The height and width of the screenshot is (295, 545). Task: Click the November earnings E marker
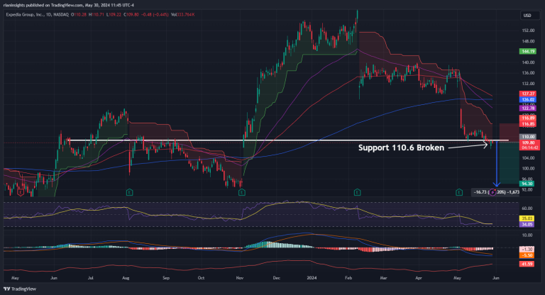(242, 192)
